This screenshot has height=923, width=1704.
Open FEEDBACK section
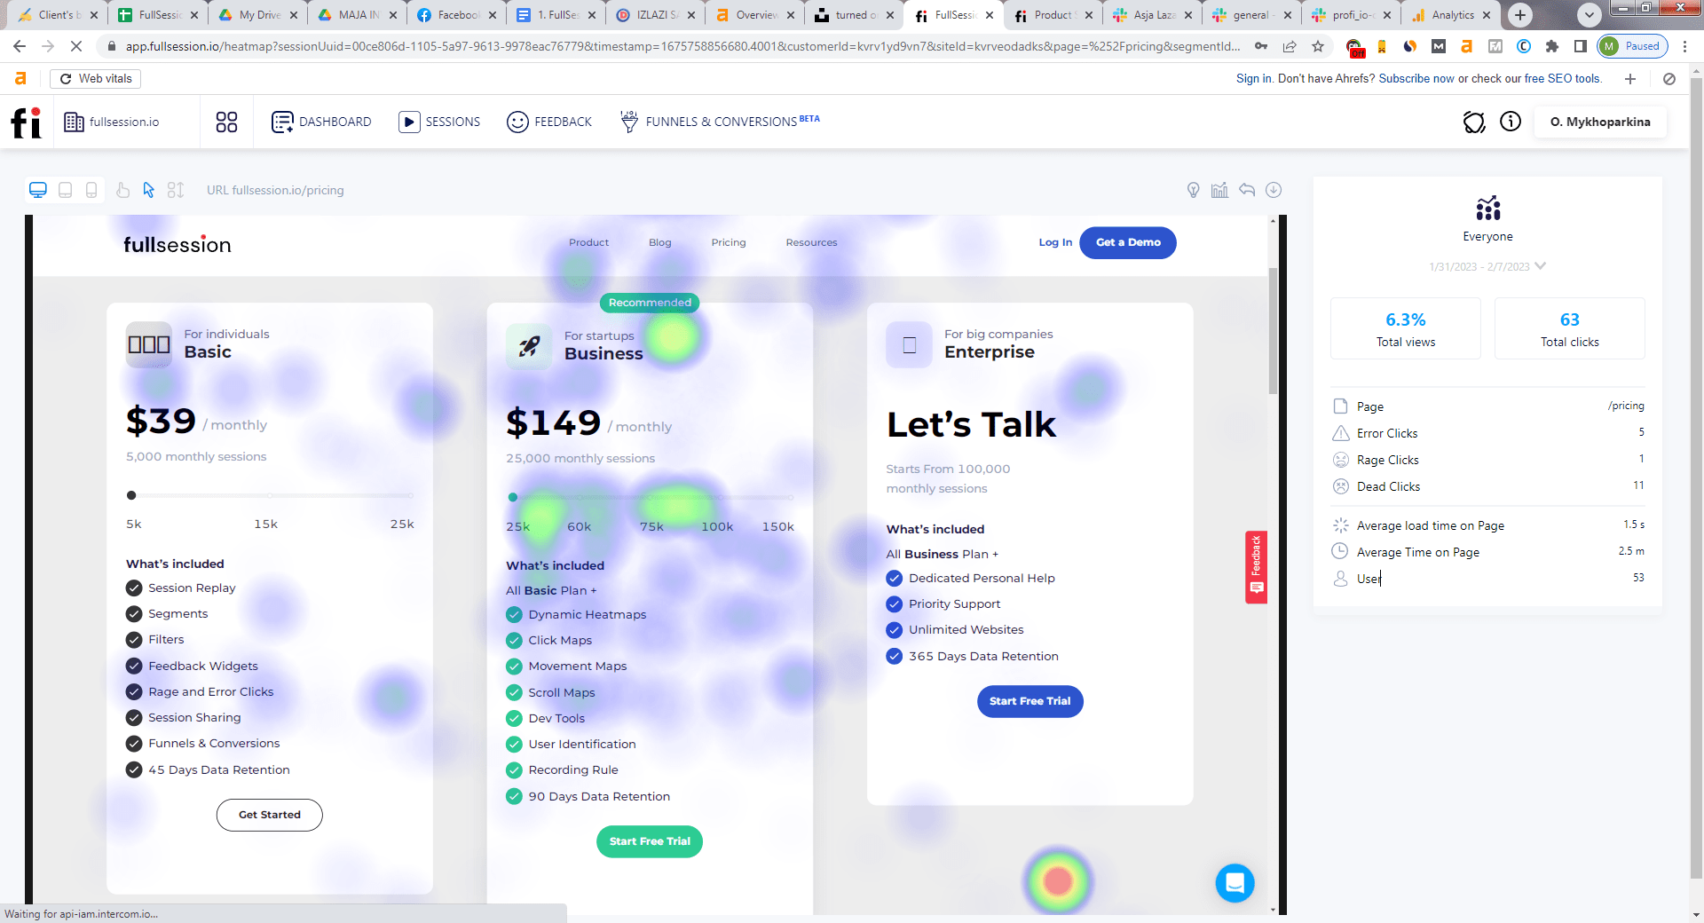(549, 122)
